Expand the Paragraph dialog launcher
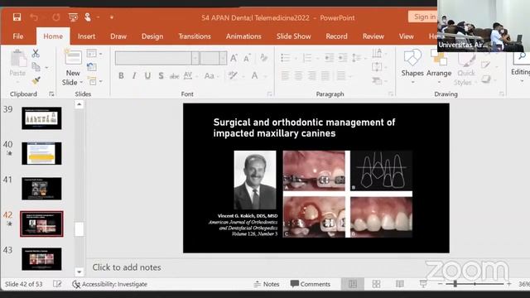The image size is (530, 298). point(390,94)
